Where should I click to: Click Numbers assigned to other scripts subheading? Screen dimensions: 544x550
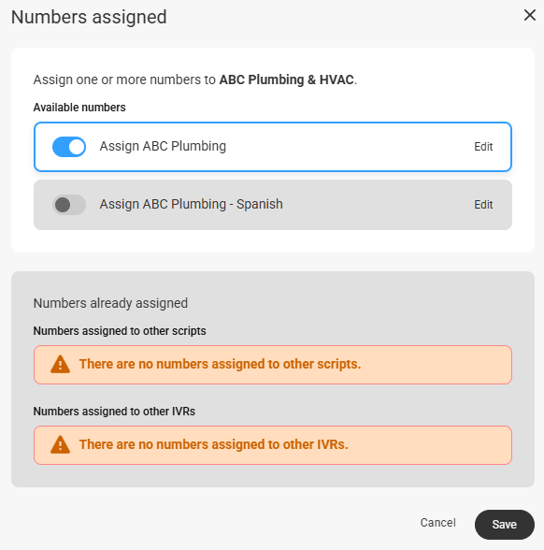(x=120, y=331)
